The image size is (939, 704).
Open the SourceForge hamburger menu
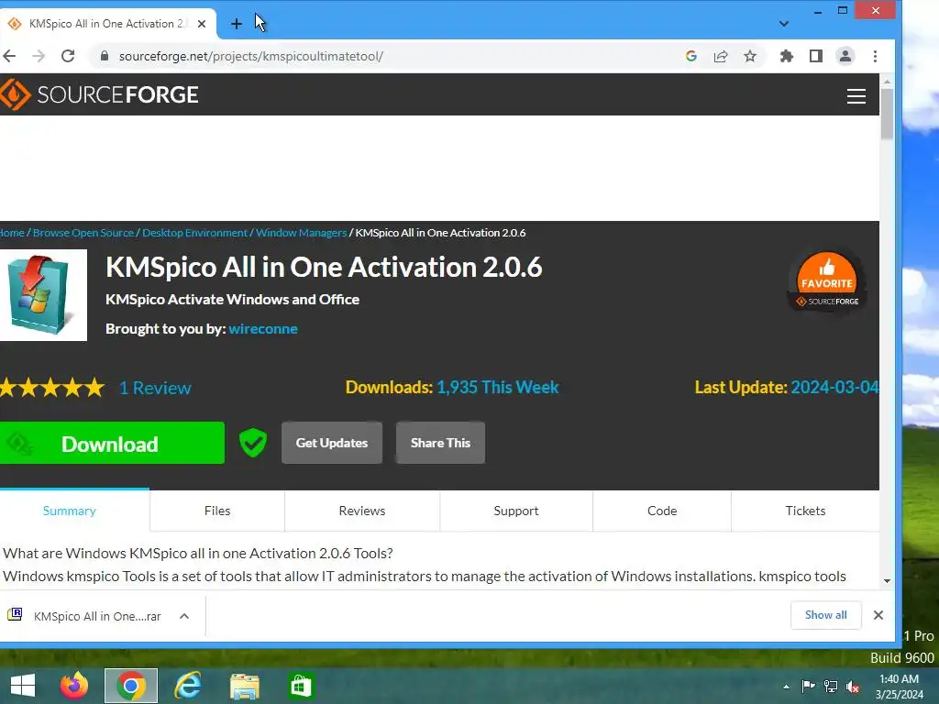pyautogui.click(x=856, y=95)
